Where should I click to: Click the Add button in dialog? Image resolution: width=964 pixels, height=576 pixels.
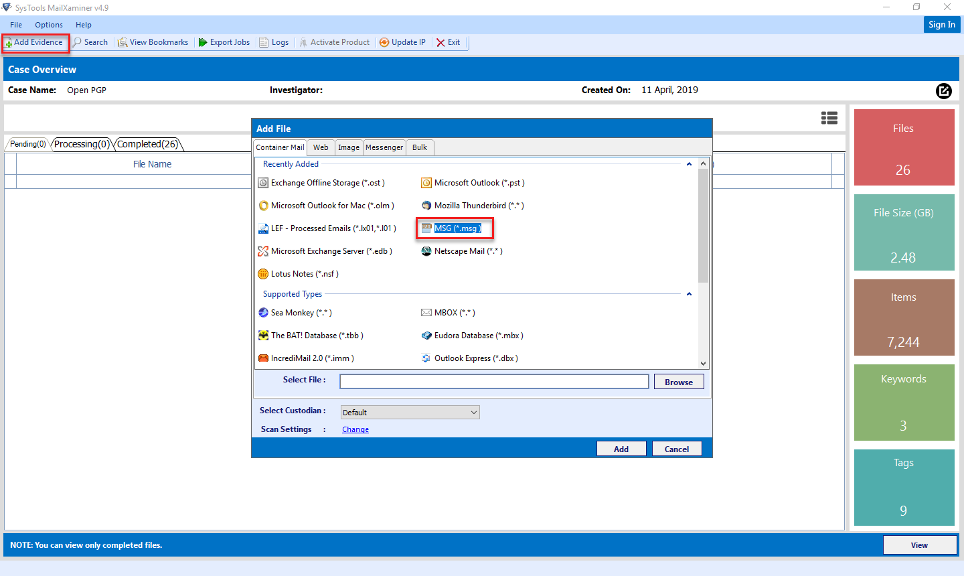coord(621,449)
